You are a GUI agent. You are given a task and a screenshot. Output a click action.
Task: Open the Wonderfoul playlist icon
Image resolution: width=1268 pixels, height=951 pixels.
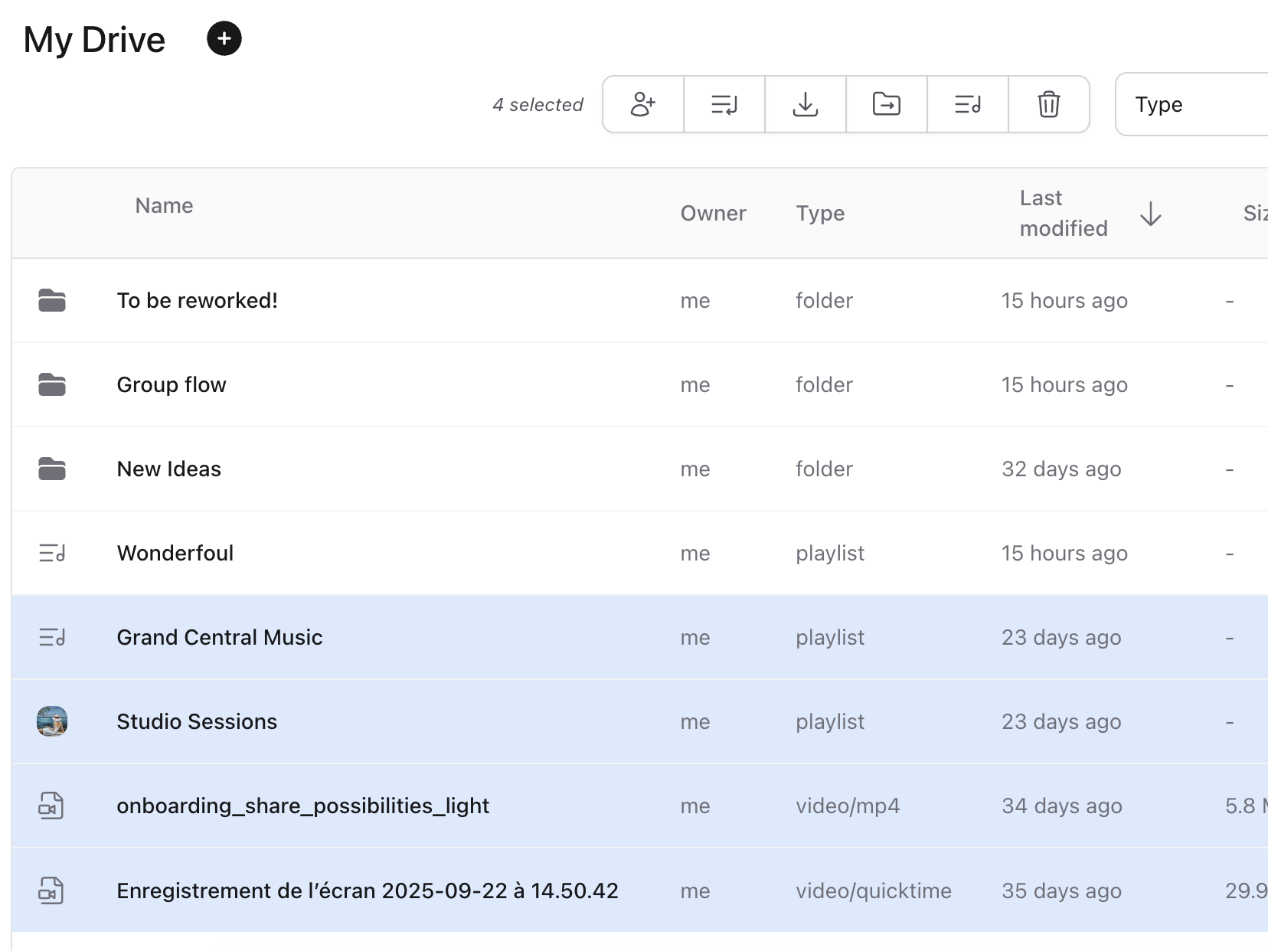(x=51, y=553)
